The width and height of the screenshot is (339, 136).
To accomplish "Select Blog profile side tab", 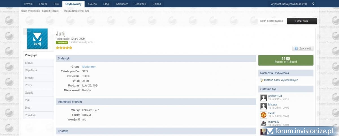I will [38, 108].
